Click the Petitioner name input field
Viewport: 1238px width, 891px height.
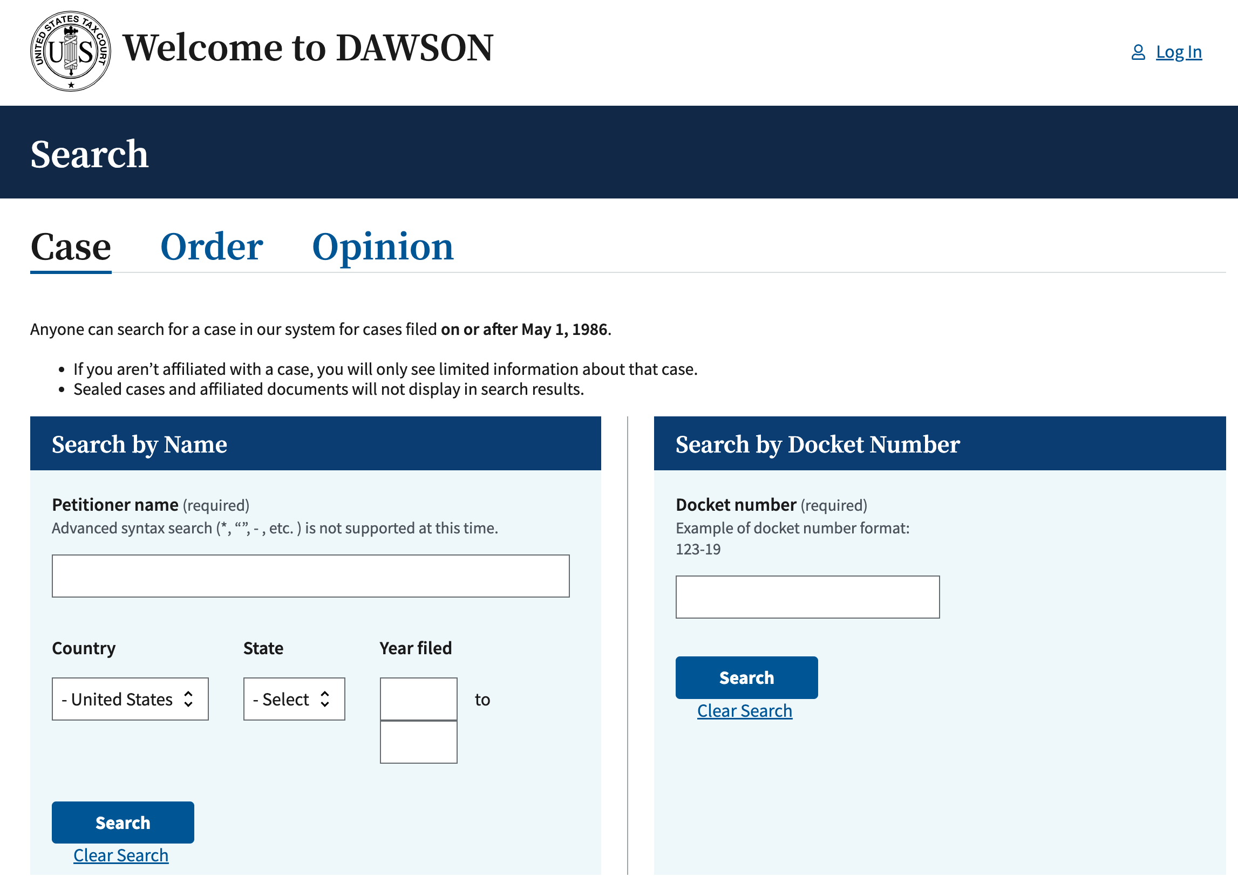(x=310, y=575)
